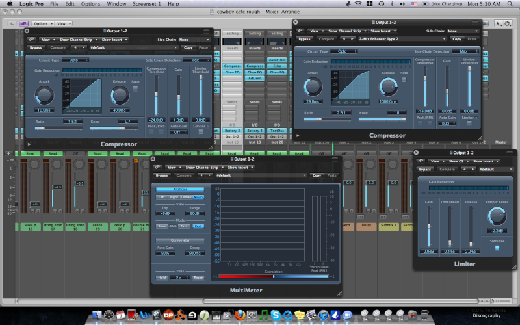Open Spotlight search magnifier in menu bar
Screen dimensions: 520x325
(510, 4)
